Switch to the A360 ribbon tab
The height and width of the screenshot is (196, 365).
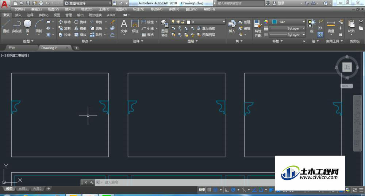[111, 15]
